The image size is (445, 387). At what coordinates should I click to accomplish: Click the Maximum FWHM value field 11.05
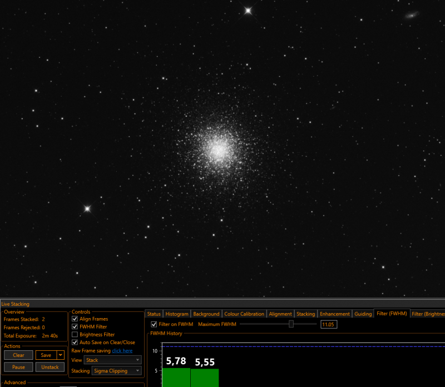click(329, 324)
